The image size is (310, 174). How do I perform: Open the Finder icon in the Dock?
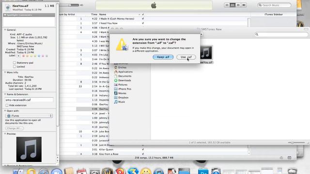coord(18,171)
